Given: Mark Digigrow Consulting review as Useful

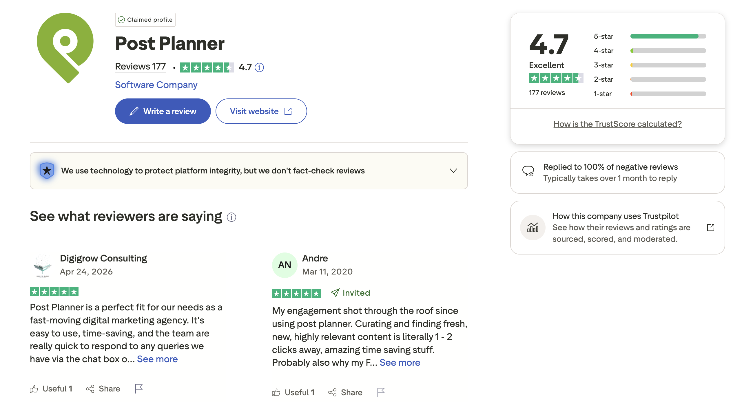Looking at the screenshot, I should 51,389.
